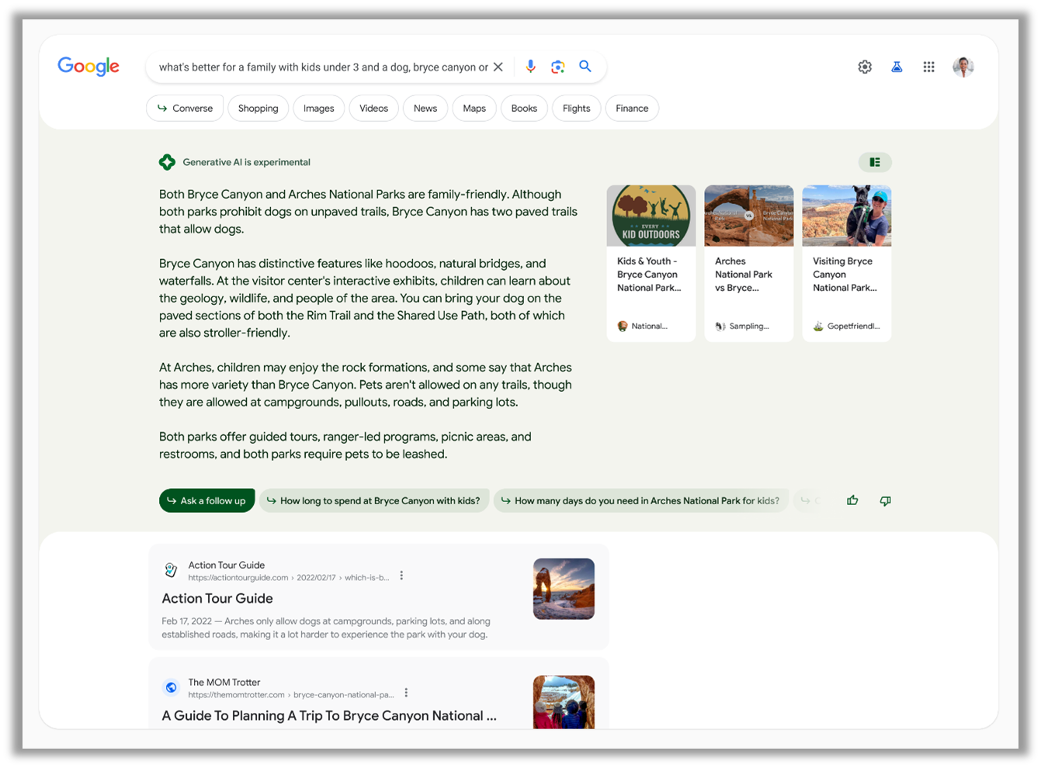The height and width of the screenshot is (768, 1041).
Task: Open 'A Guide To Planning A Trip To Bryce' result
Action: [x=329, y=715]
